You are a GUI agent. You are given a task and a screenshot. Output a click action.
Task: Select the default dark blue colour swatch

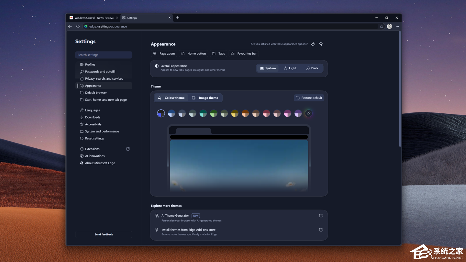click(161, 113)
